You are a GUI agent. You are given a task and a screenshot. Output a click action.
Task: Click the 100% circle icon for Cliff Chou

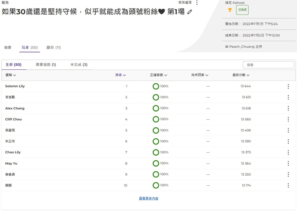(x=156, y=119)
